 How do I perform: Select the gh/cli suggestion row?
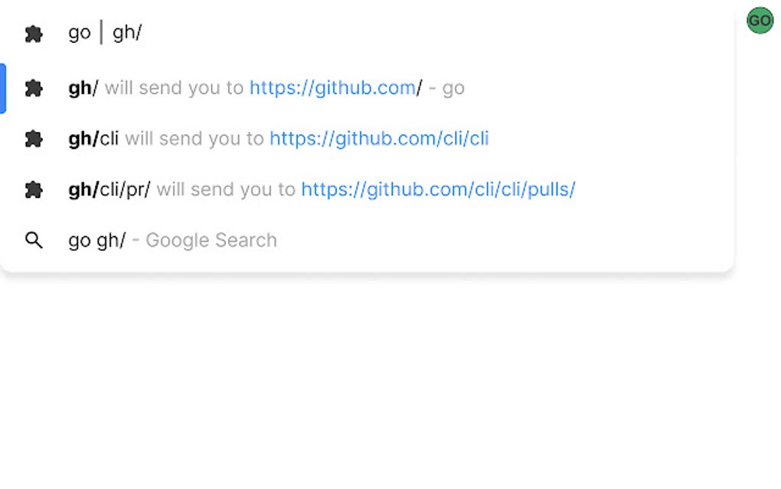pyautogui.click(x=367, y=139)
